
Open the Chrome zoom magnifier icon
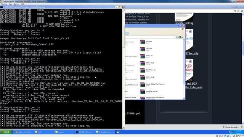click(x=235, y=11)
